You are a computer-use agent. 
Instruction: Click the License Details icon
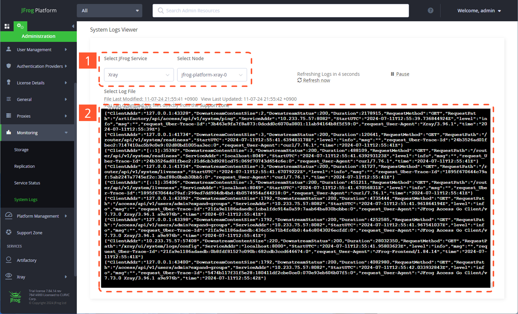click(9, 83)
